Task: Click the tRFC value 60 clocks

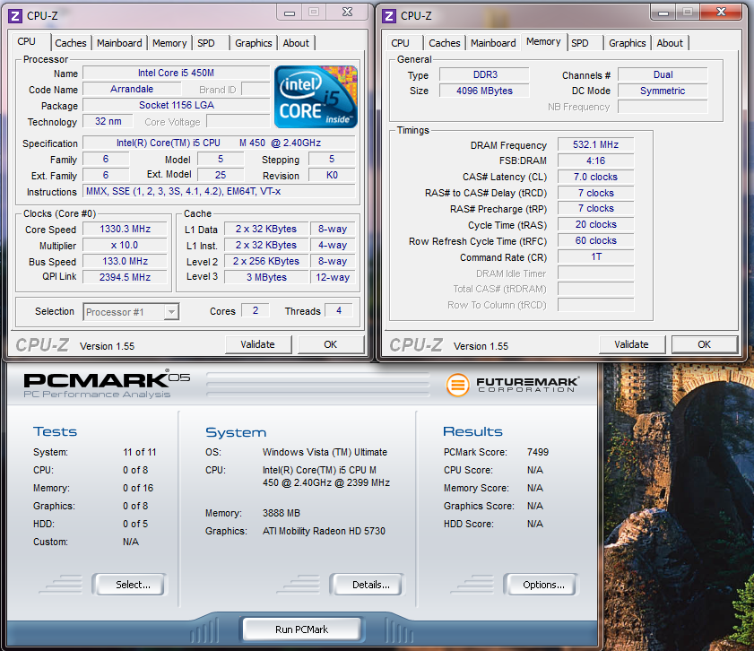Action: [x=596, y=241]
